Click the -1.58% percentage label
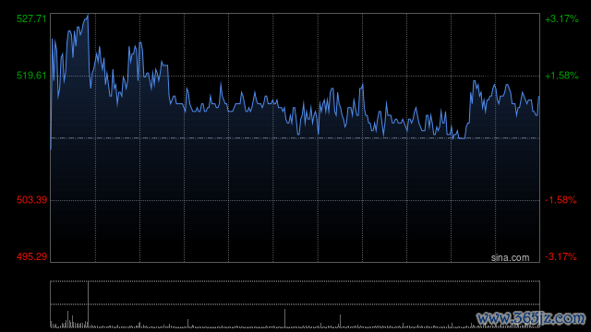The width and height of the screenshot is (591, 332). click(561, 200)
